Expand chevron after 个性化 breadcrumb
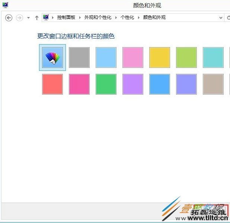The width and height of the screenshot is (230, 223). (x=138, y=18)
